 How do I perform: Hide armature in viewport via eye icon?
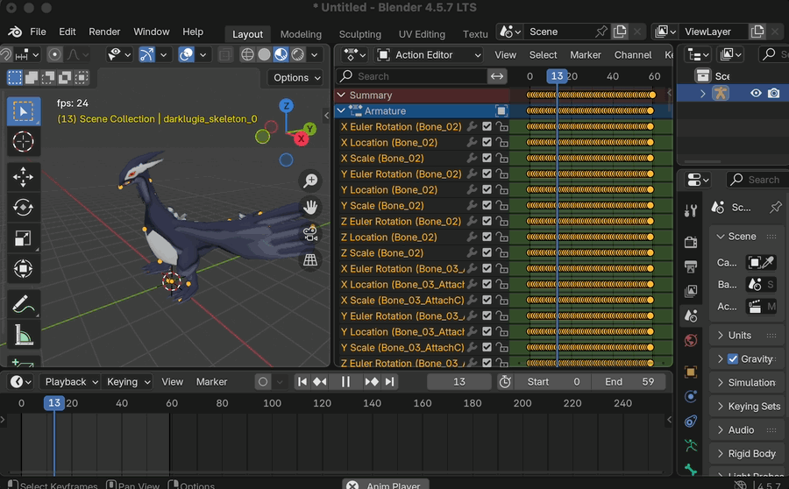756,93
